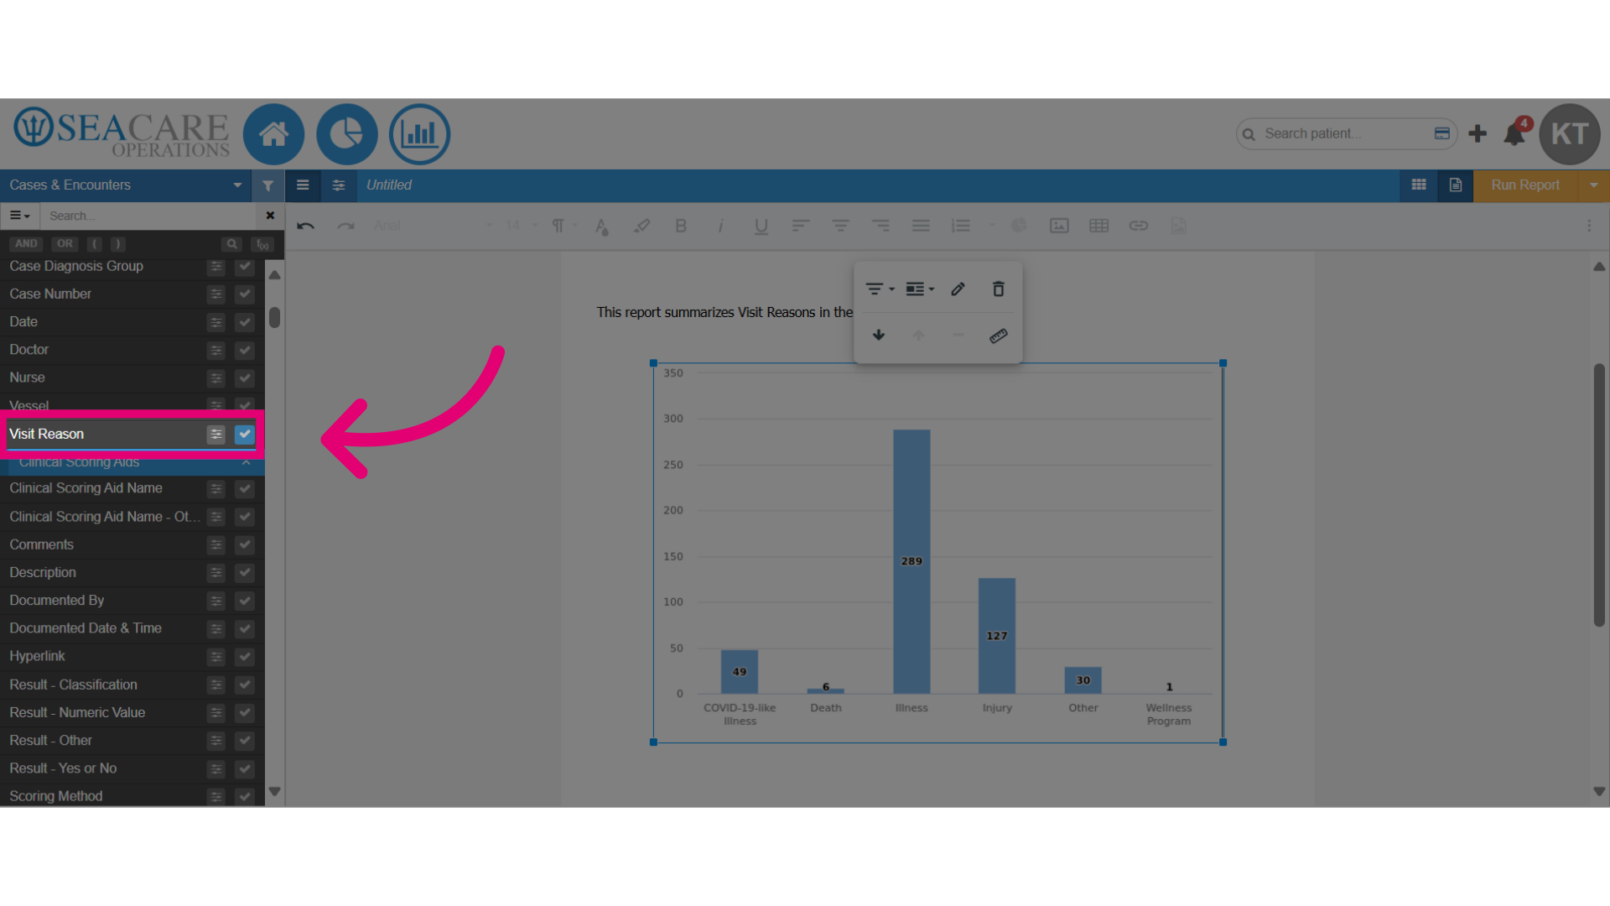Move the chart down with arrow icon
The image size is (1610, 906).
879,336
